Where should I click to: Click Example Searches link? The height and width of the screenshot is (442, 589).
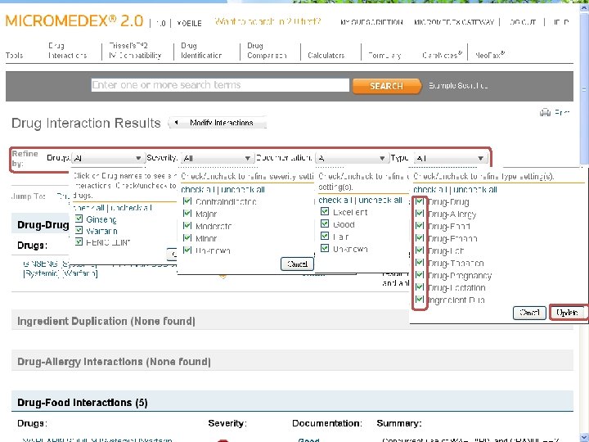point(458,86)
